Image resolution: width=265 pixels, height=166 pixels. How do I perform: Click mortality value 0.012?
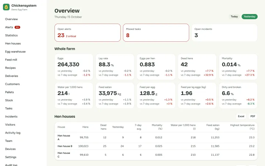[x=159, y=138]
